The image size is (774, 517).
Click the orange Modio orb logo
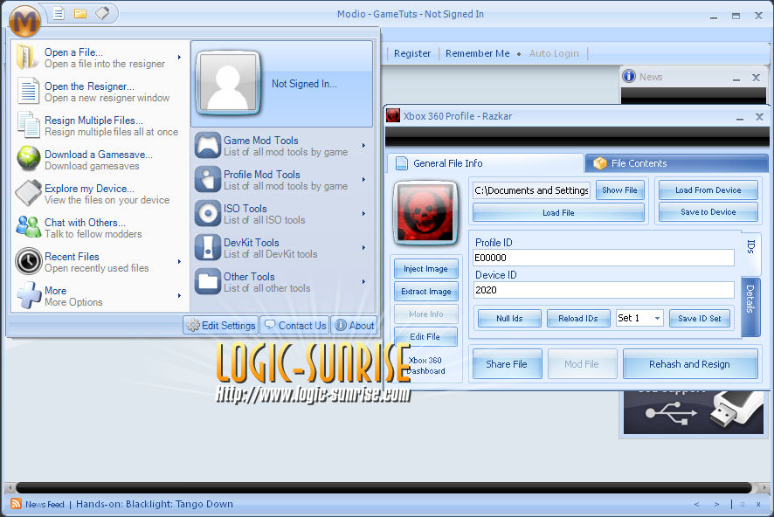coord(24,21)
